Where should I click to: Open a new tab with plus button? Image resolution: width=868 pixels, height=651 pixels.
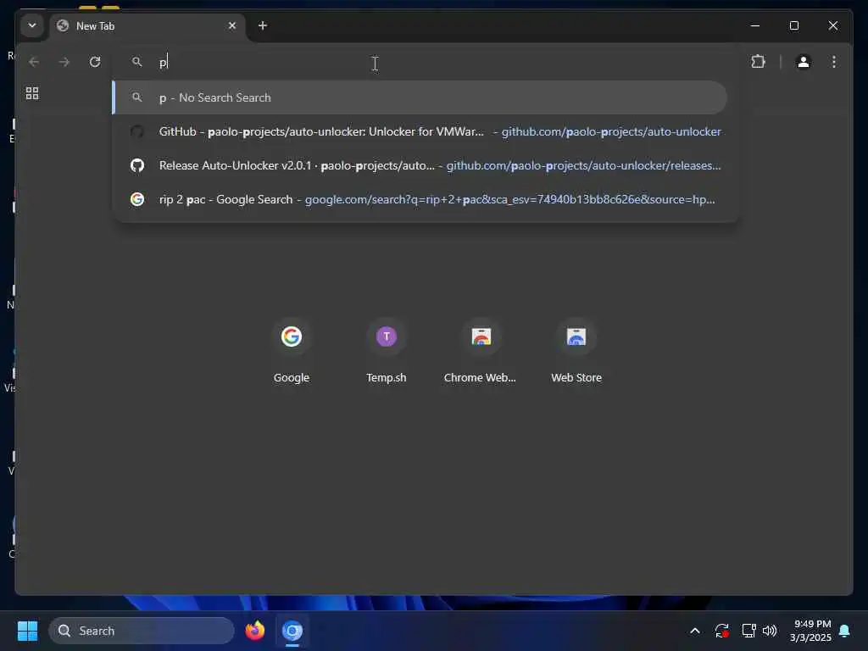point(263,26)
